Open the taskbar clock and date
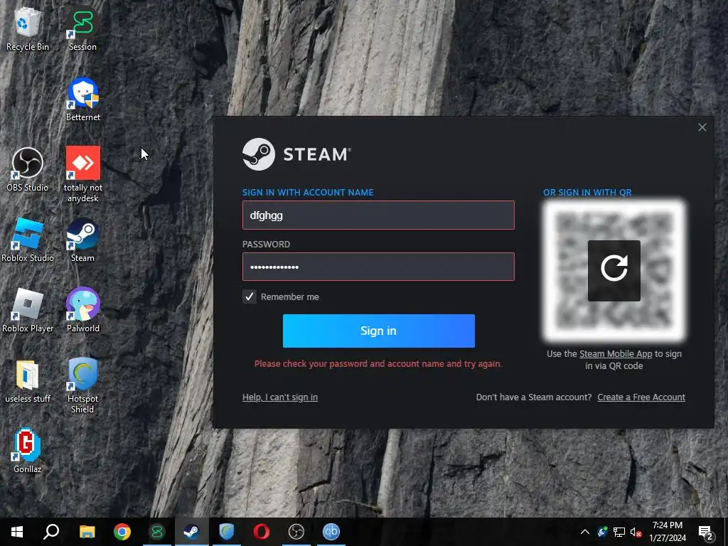This screenshot has width=728, height=546. coord(667,532)
